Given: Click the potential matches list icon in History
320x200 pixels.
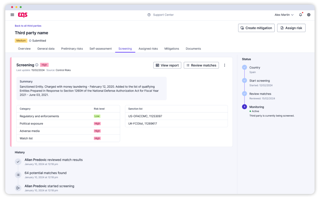Looking at the screenshot, I should pos(18,175).
